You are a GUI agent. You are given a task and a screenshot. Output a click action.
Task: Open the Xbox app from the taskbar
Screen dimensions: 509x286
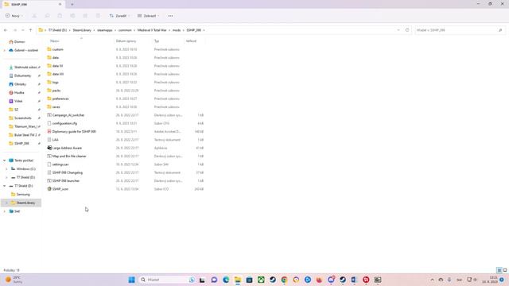pos(261,280)
